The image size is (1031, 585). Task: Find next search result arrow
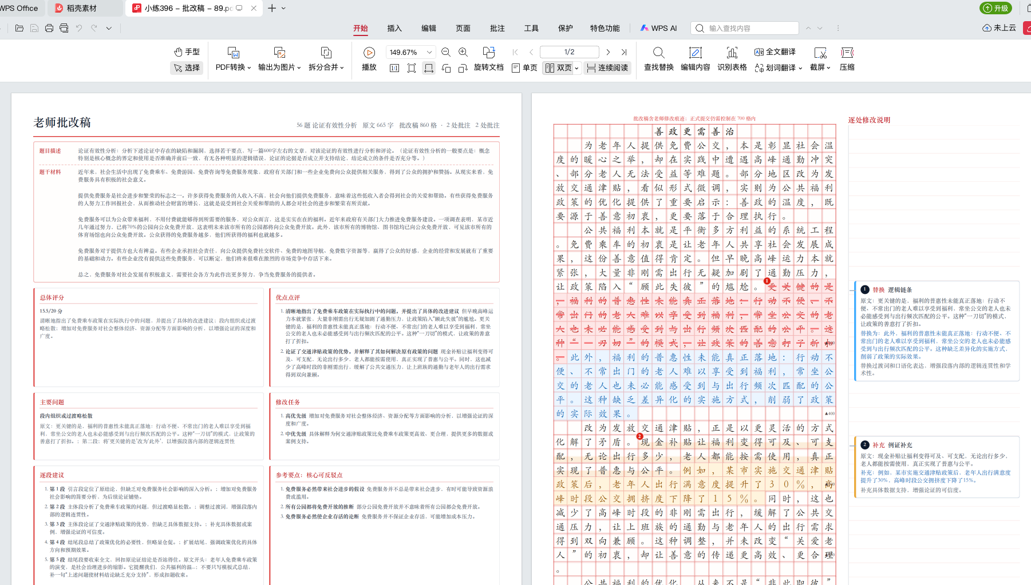click(820, 28)
